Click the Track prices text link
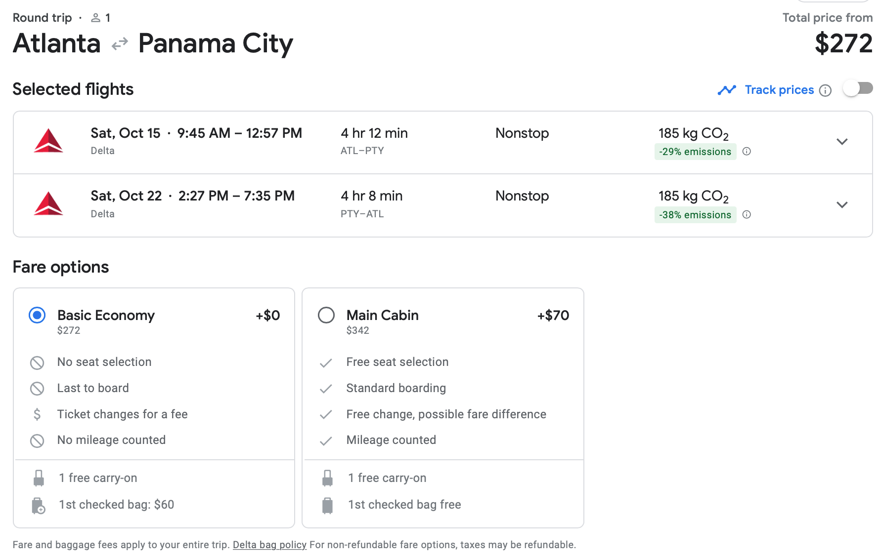This screenshot has height=560, width=881. click(x=779, y=90)
